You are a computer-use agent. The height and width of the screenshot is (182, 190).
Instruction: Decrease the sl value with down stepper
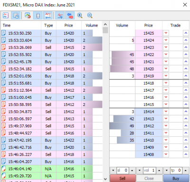click(113, 171)
